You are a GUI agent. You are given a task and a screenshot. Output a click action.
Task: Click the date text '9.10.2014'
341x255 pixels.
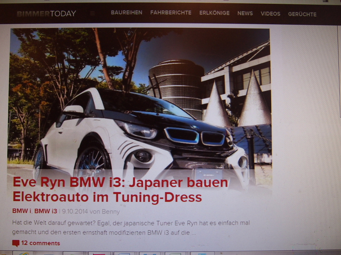(75, 211)
